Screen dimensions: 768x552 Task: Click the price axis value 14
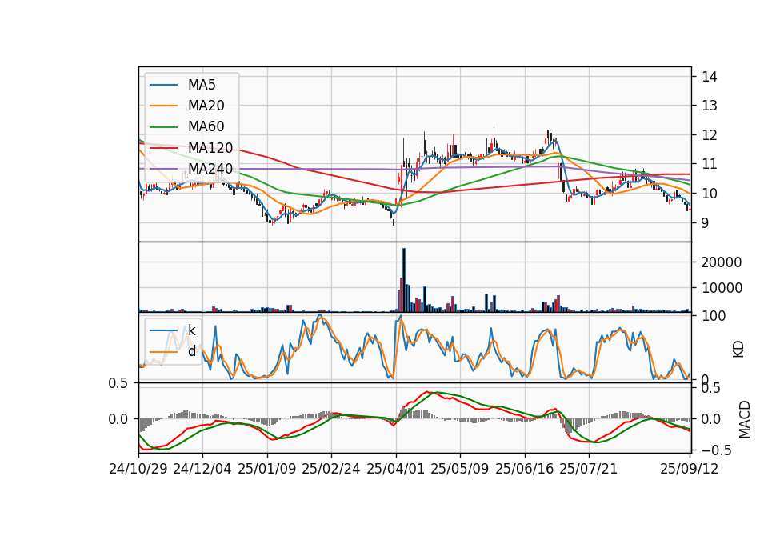click(710, 77)
